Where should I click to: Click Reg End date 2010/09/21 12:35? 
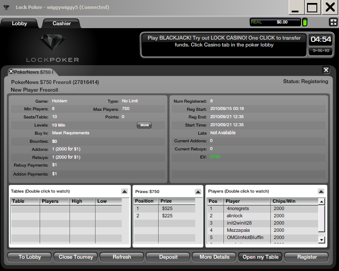point(227,117)
